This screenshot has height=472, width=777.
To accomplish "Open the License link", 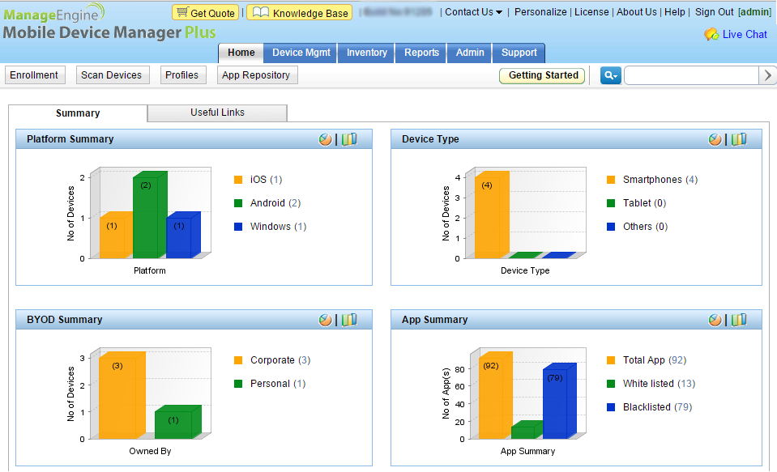I will (x=591, y=12).
